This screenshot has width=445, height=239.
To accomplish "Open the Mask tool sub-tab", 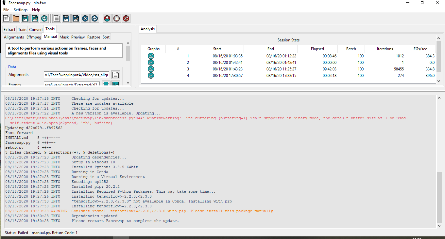I will click(64, 37).
